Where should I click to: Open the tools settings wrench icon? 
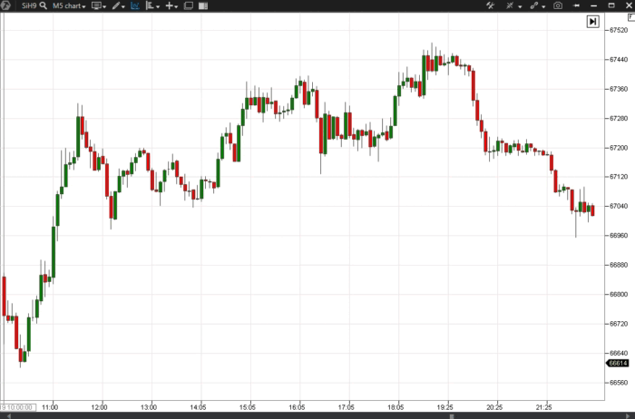pos(491,5)
